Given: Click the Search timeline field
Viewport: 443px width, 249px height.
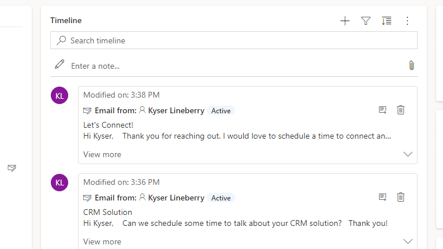Looking at the screenshot, I should pos(234,40).
